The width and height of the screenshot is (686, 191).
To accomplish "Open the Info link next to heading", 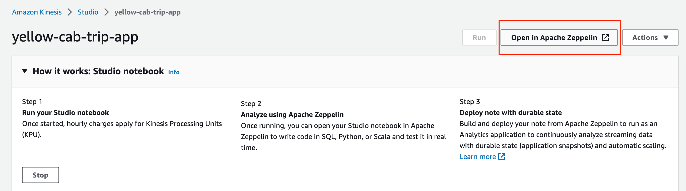I will pyautogui.click(x=174, y=72).
